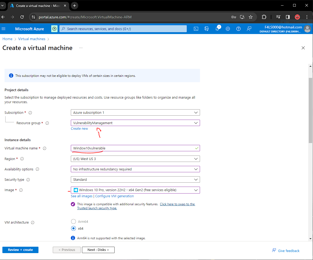The height and width of the screenshot is (260, 313).
Task: Click the scrollbar up arrow
Action: point(310,66)
